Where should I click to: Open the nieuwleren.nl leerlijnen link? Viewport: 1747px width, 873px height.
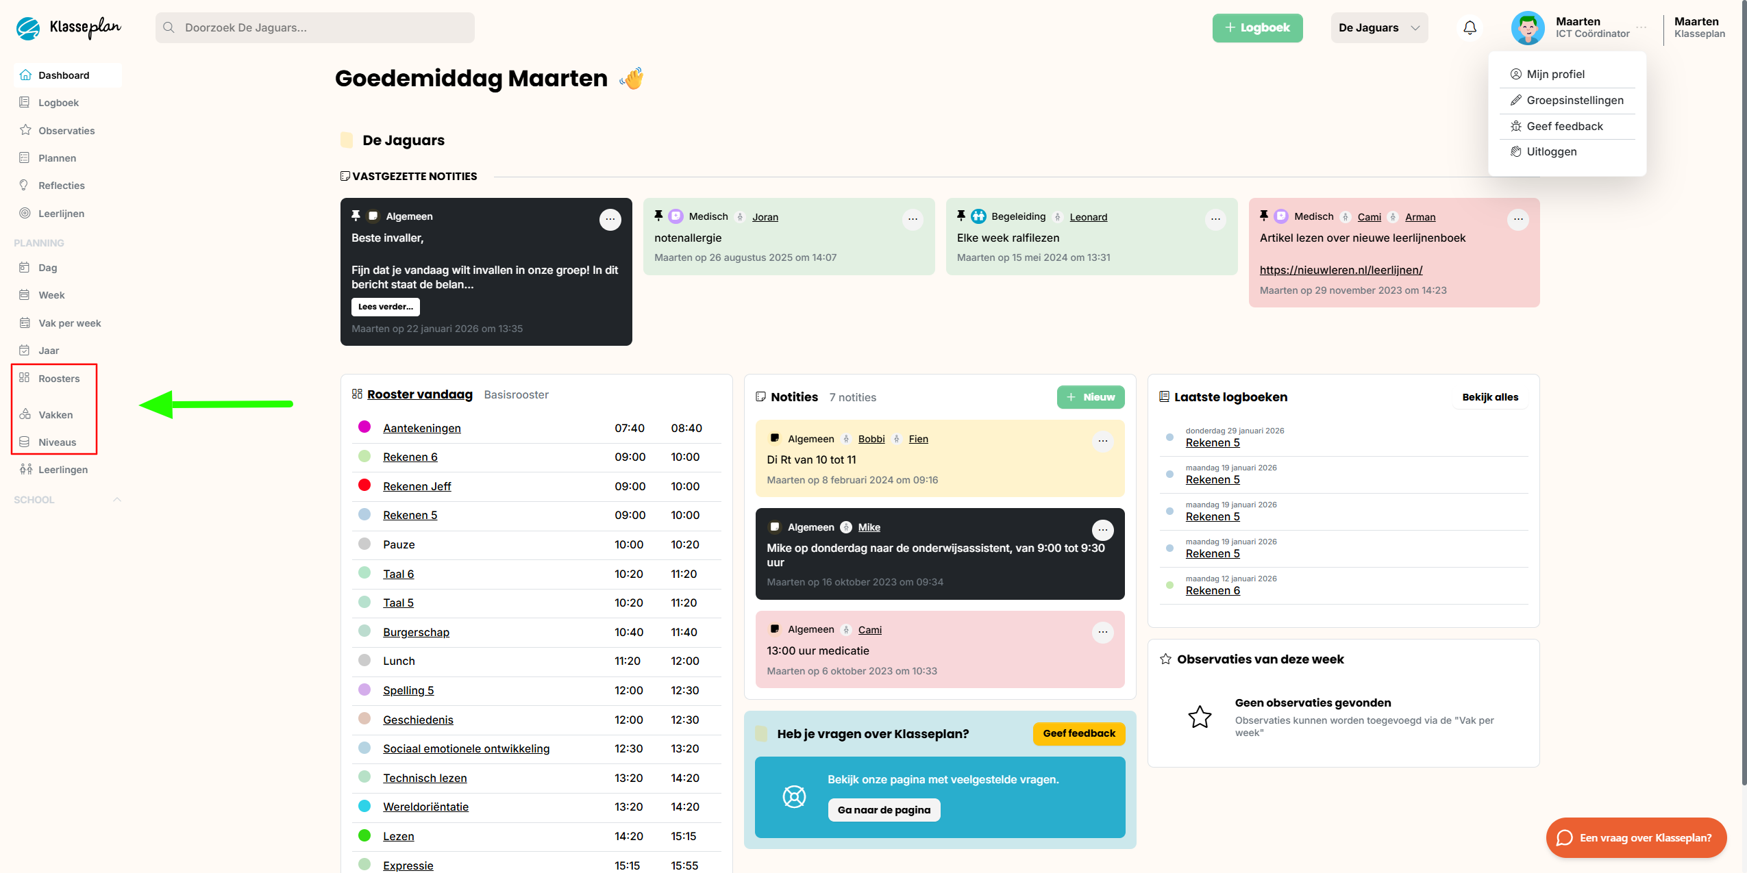tap(1341, 270)
